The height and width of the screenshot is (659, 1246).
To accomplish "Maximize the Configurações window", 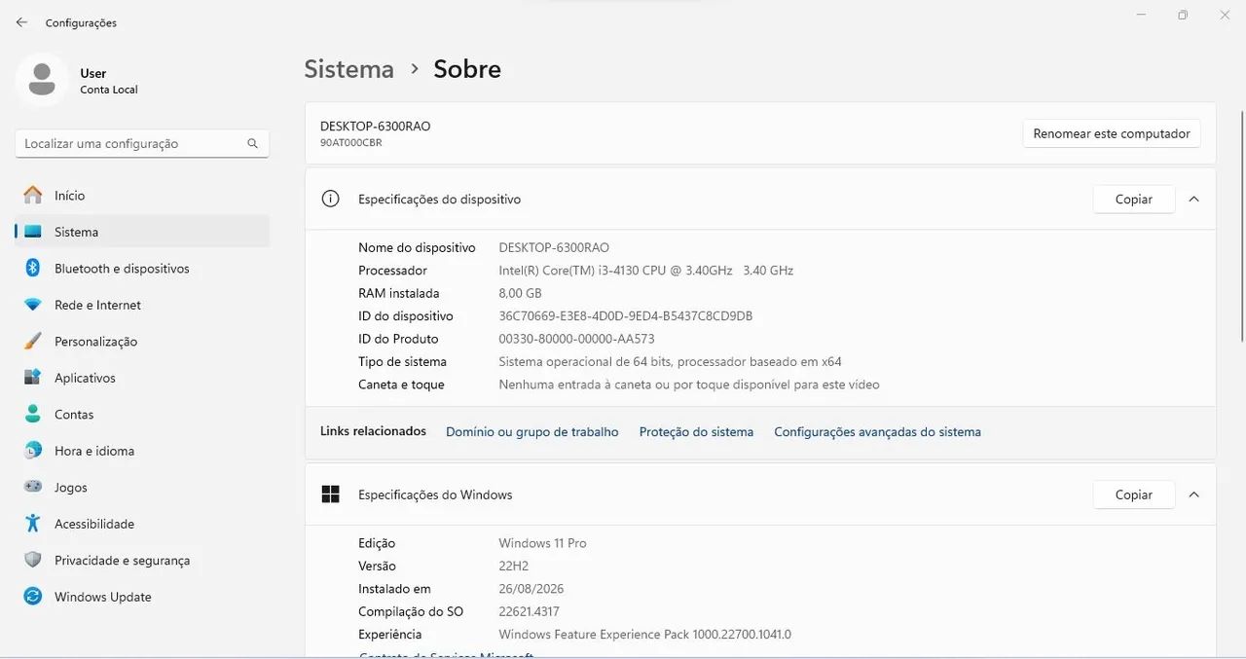I will [1183, 15].
